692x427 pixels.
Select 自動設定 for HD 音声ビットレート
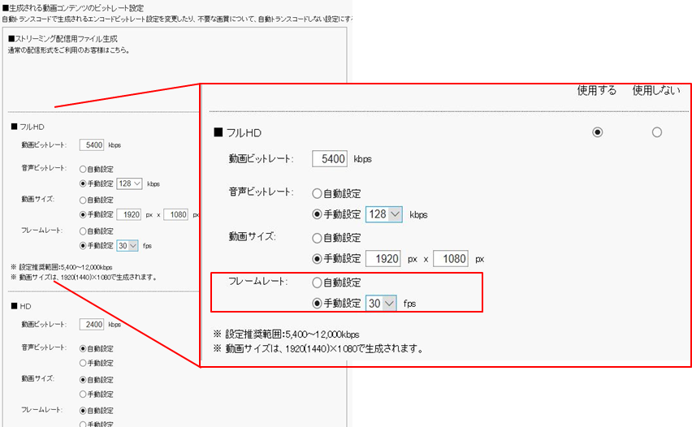tap(84, 348)
